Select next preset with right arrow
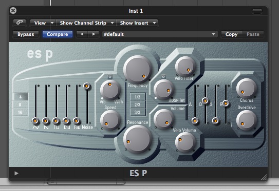The image size is (279, 191). (94, 34)
